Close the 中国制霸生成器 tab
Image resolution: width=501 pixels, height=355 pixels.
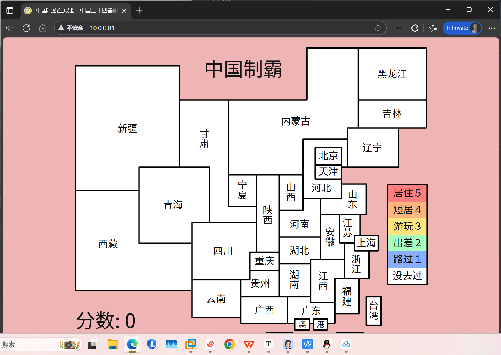pos(124,11)
